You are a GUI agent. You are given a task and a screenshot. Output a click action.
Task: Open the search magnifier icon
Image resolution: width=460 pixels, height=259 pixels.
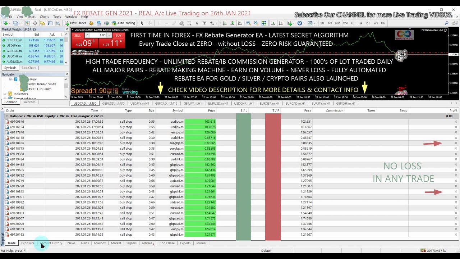tap(446, 23)
